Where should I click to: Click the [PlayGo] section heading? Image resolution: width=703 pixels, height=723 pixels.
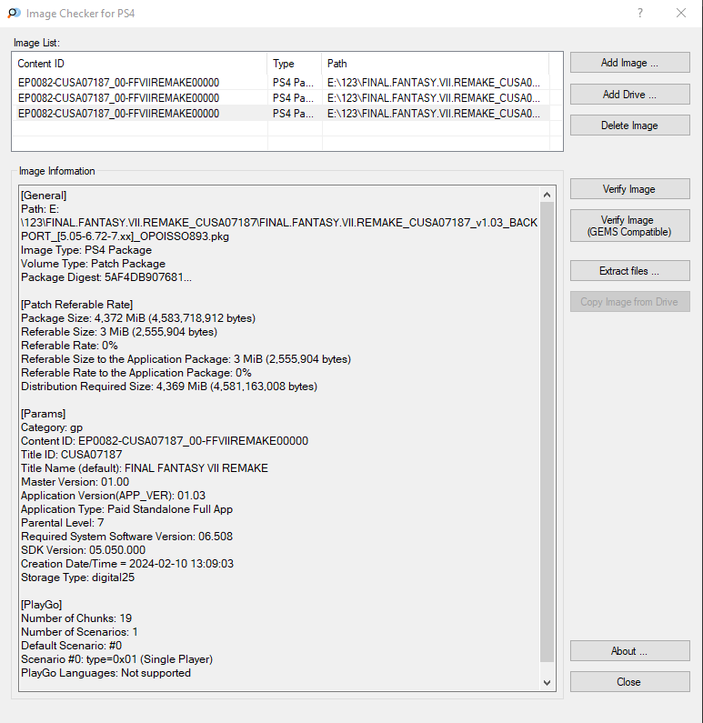[42, 605]
